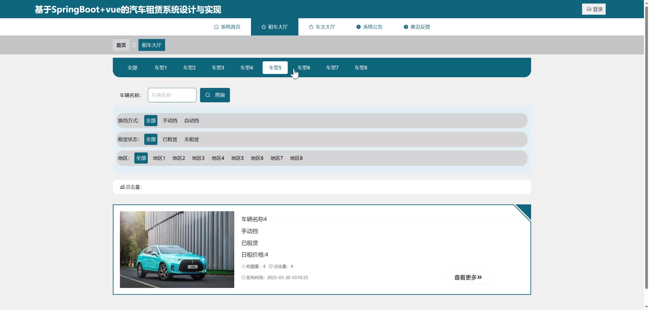649x310 pixels.
Task: Switch to 车型6 category tab
Action: pyautogui.click(x=304, y=68)
